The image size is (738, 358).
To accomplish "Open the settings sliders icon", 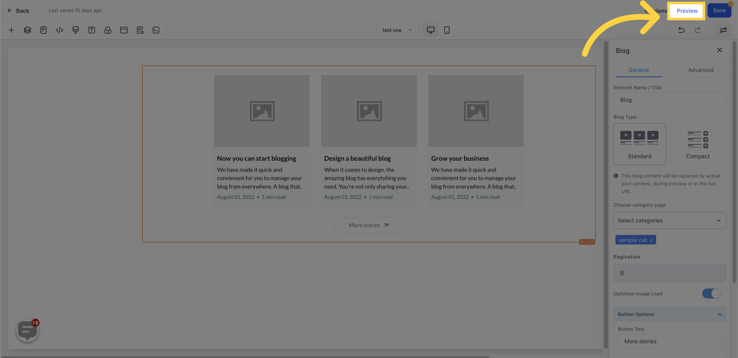I will [x=723, y=30].
